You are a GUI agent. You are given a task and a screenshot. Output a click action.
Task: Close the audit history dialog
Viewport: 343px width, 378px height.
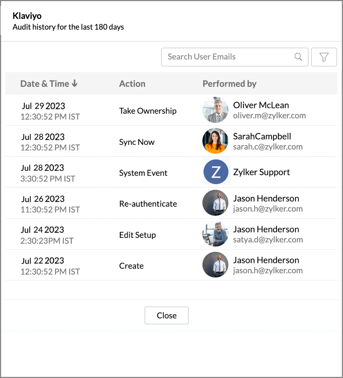(167, 315)
